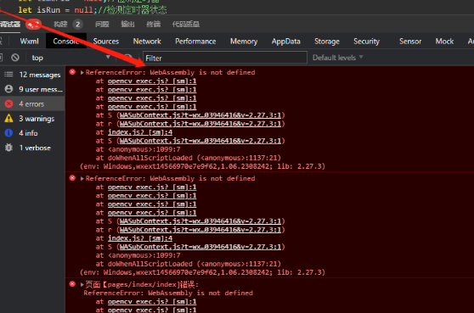Click the second error's red cross icon
Image resolution: width=474 pixels, height=313 pixels.
72,178
